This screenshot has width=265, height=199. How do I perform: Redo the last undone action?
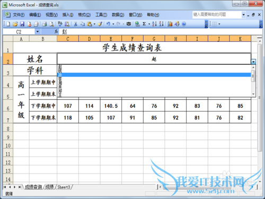click(119, 24)
